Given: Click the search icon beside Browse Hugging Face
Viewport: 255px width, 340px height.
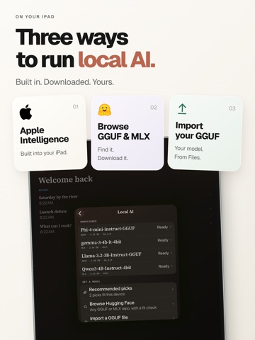Looking at the screenshot, I should pos(86,307).
